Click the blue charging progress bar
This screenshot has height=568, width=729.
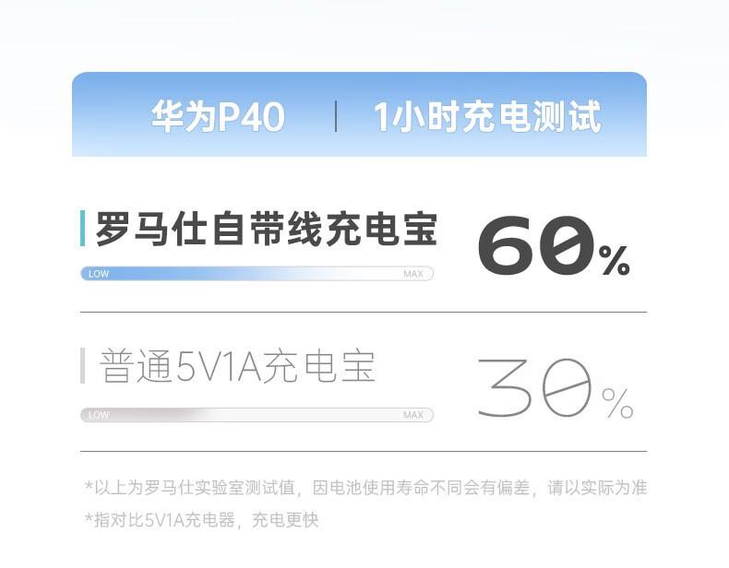[257, 274]
